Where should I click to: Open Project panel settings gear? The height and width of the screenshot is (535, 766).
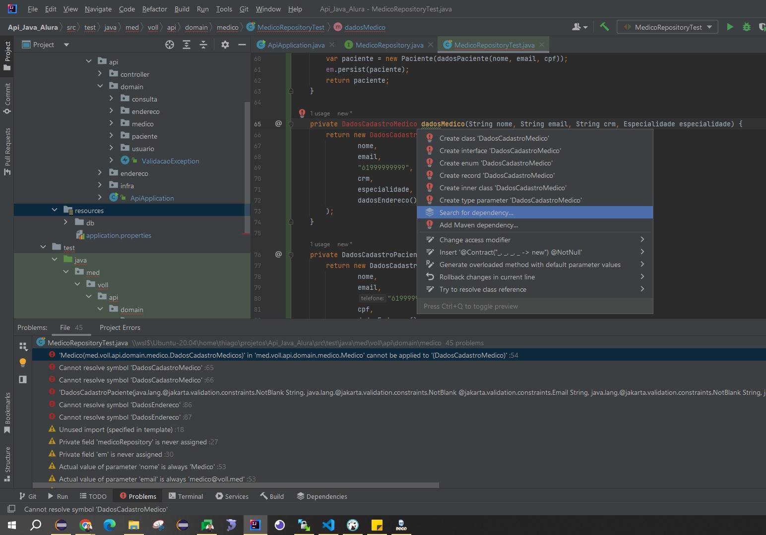pos(225,45)
